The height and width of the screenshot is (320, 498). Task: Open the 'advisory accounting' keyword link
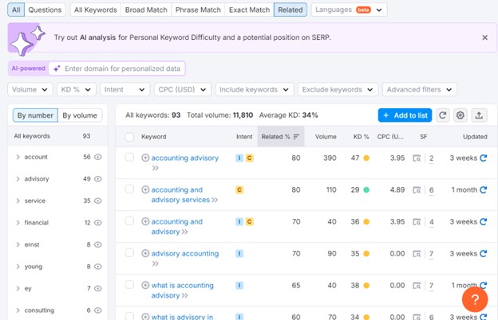tap(185, 253)
